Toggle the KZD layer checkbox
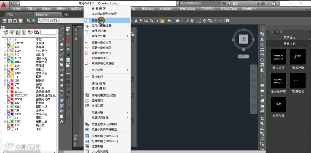Screen dimensions: 311x153 9,103
